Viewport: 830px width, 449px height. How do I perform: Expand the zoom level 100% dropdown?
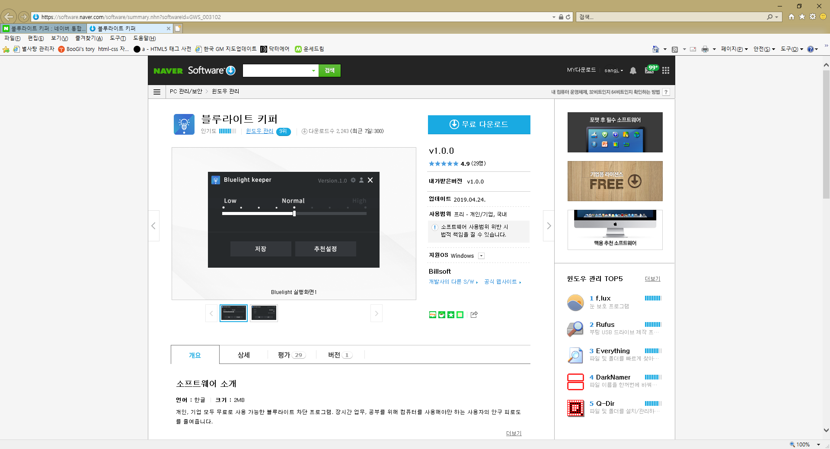point(818,444)
